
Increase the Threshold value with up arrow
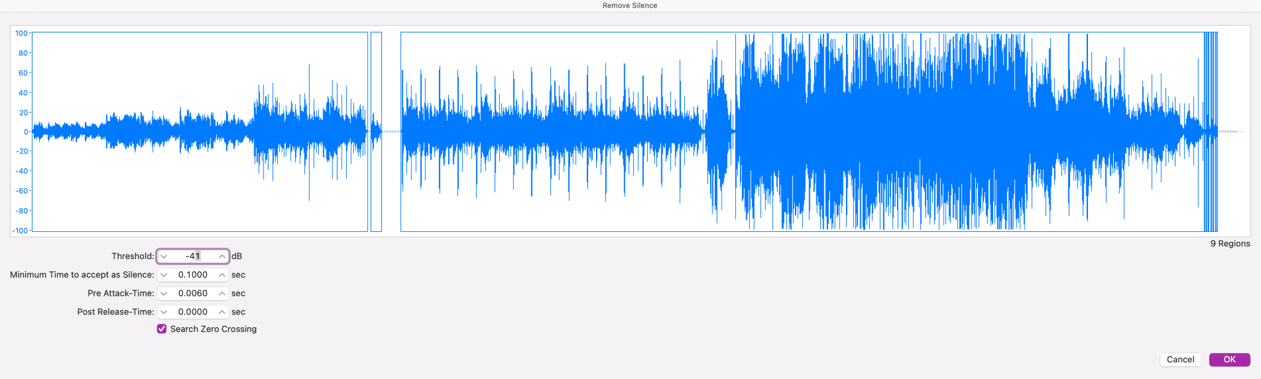pos(222,256)
